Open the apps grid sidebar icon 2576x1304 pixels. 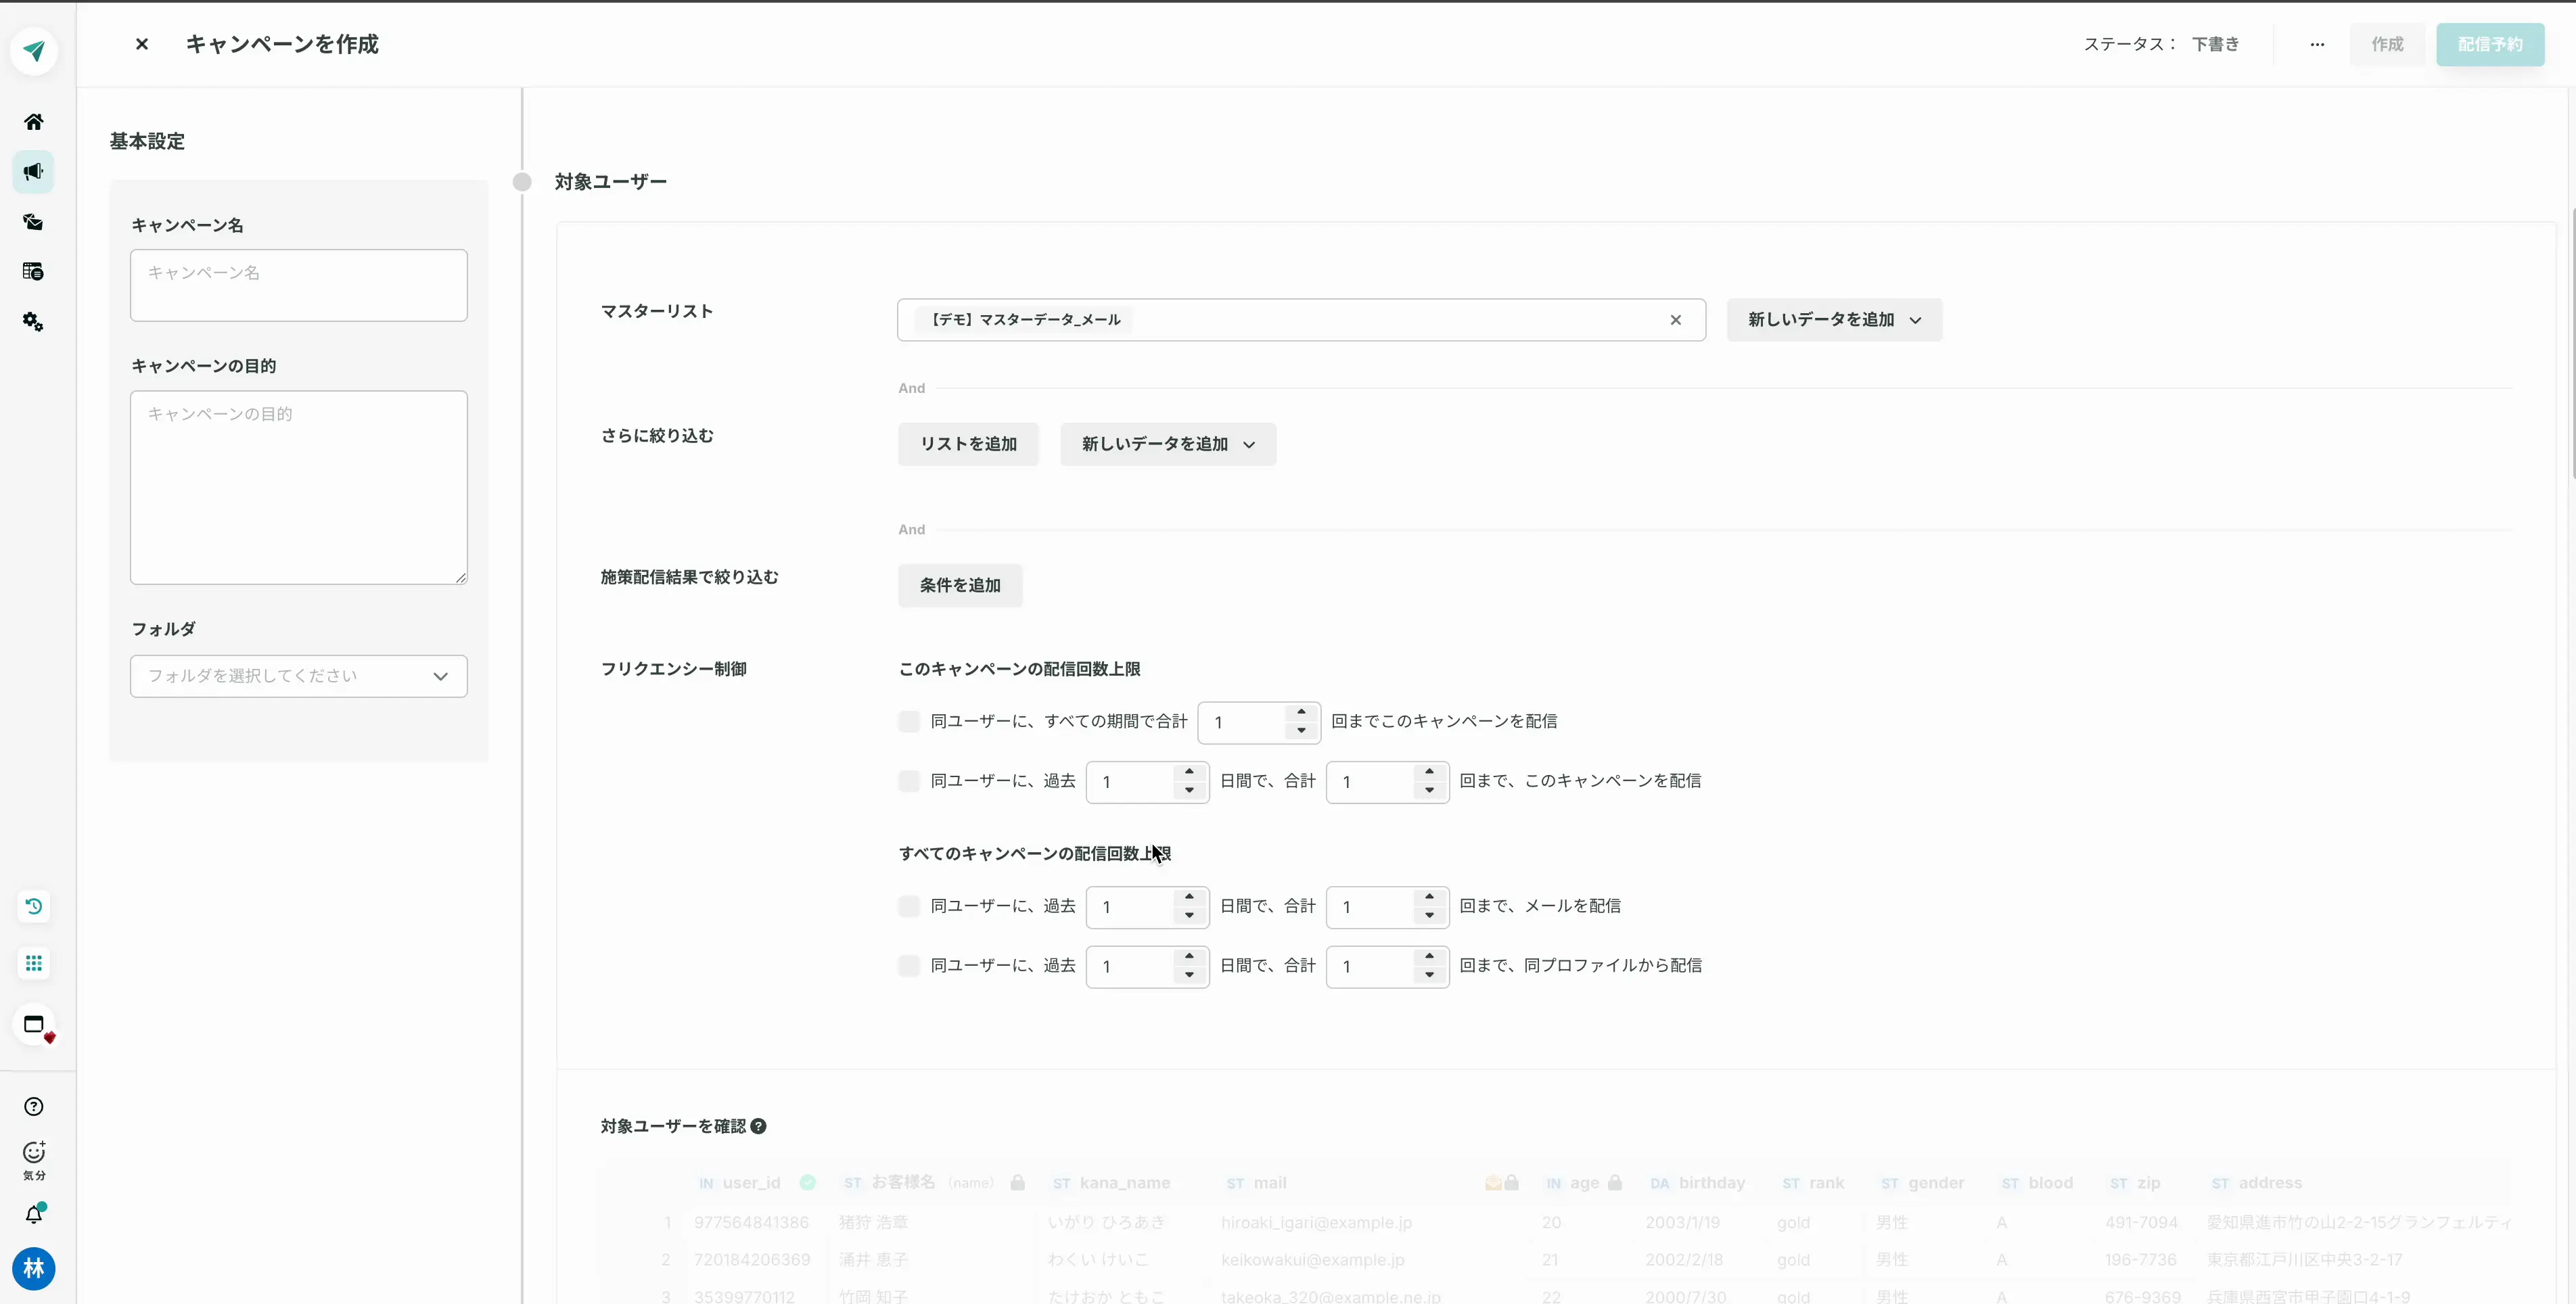coord(33,964)
